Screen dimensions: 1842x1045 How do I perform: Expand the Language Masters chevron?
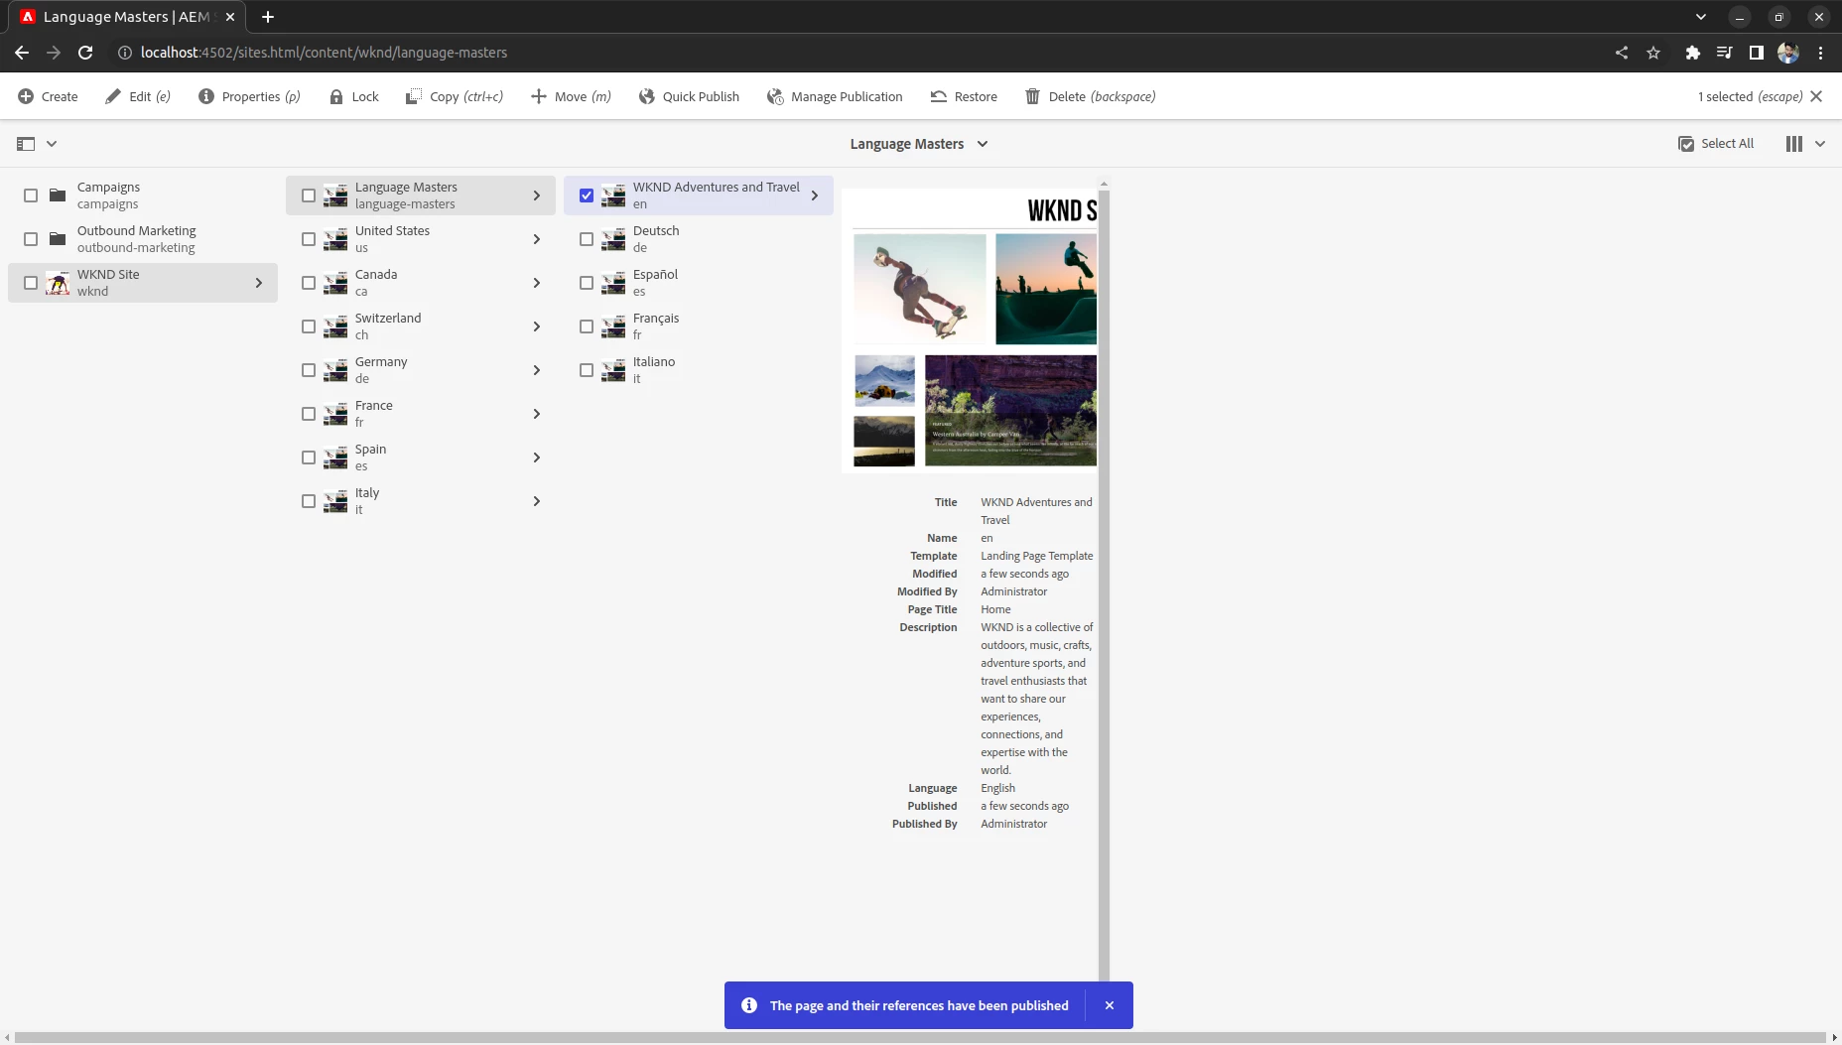pyautogui.click(x=537, y=196)
